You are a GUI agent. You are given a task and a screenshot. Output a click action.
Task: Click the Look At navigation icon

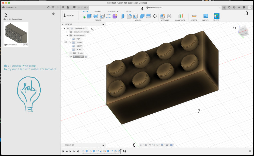click(146, 145)
